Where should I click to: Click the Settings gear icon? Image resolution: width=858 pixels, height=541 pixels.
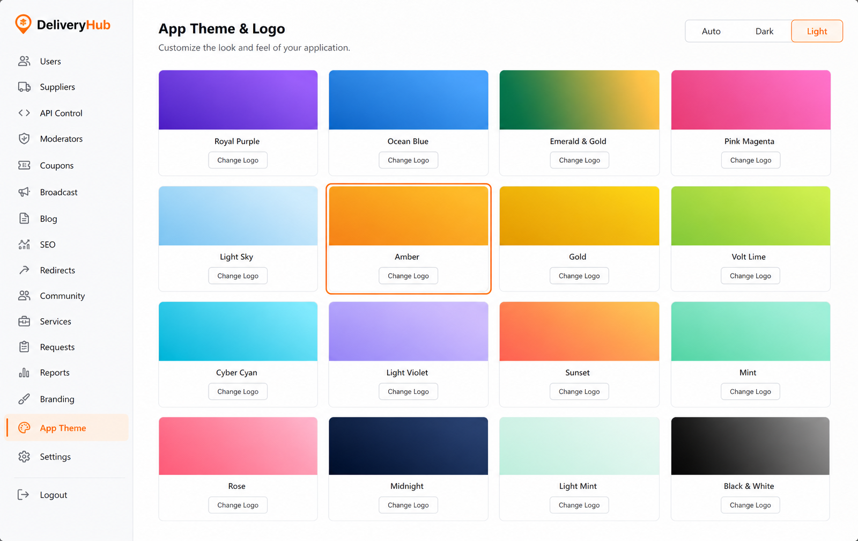click(x=24, y=457)
